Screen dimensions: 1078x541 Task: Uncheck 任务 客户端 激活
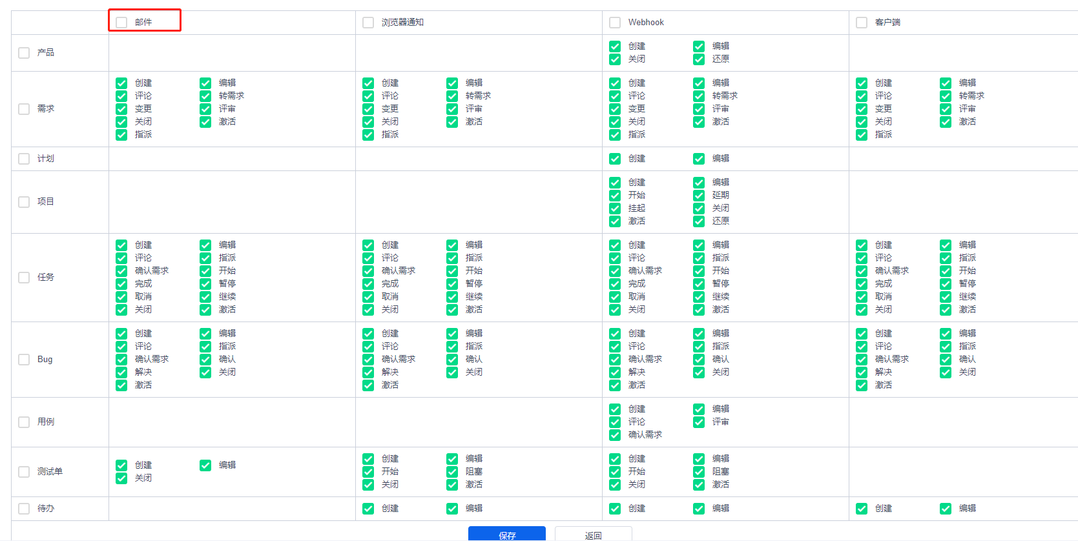click(946, 310)
